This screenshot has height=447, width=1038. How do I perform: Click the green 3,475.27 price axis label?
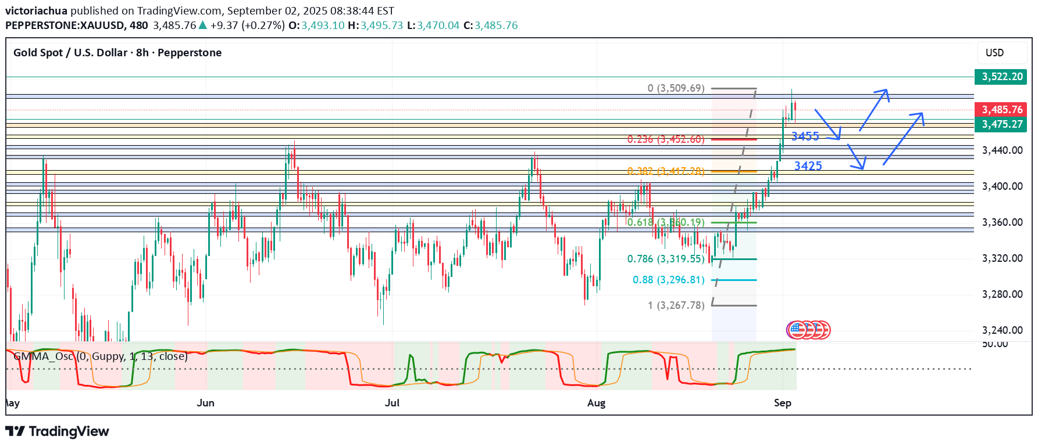[1001, 124]
